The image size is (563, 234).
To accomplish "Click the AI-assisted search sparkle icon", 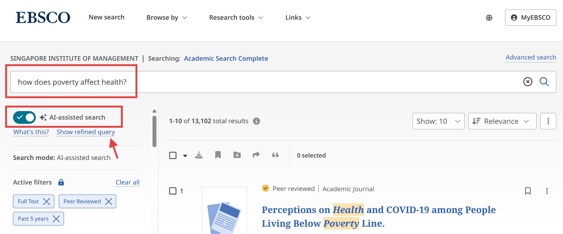I will [43, 117].
